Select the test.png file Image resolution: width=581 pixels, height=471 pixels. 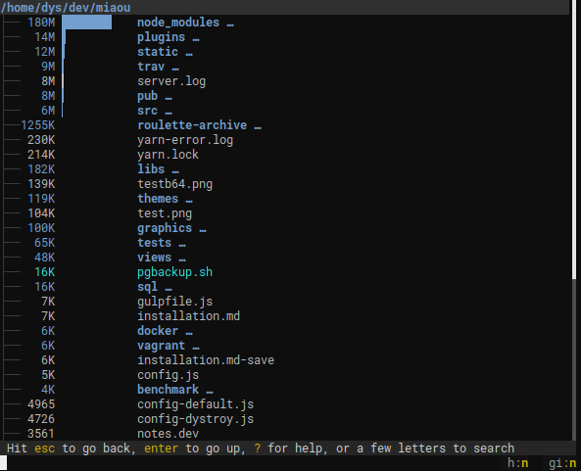[165, 213]
